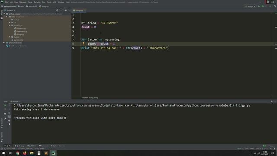277x156 pixels.
Task: Select the strings.py editor tab
Action: point(79,10)
